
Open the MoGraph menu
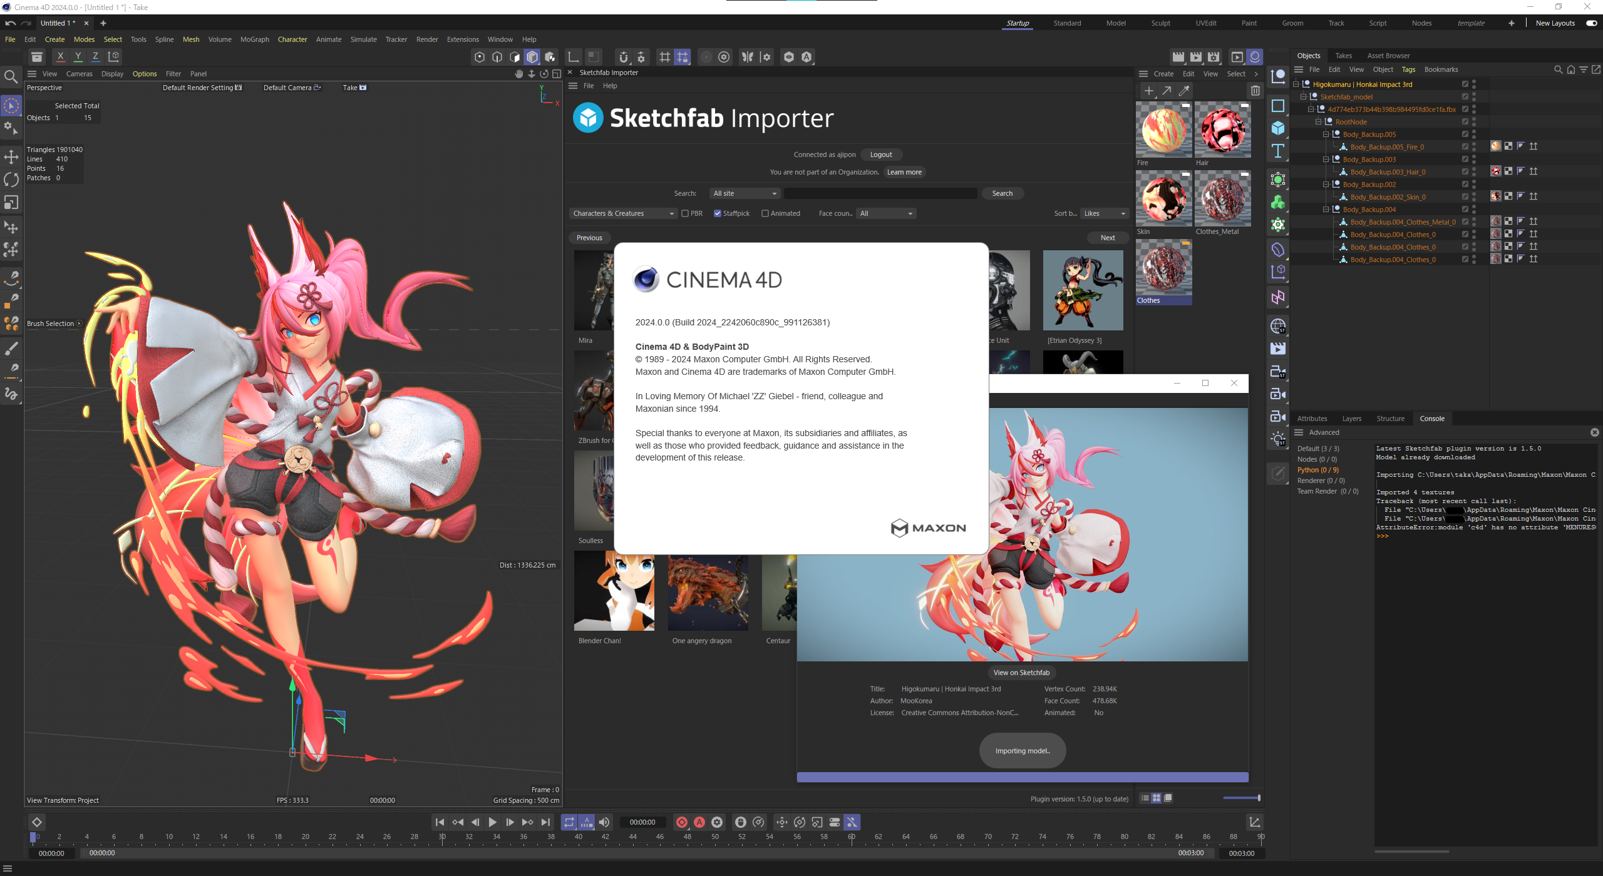pyautogui.click(x=254, y=39)
